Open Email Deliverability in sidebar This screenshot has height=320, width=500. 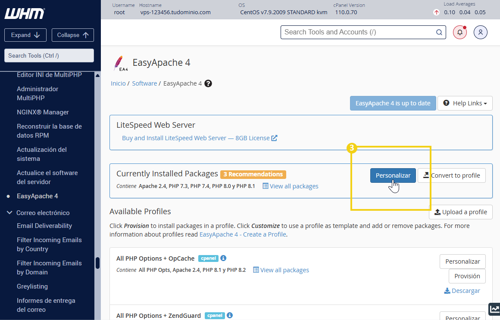coord(44,226)
